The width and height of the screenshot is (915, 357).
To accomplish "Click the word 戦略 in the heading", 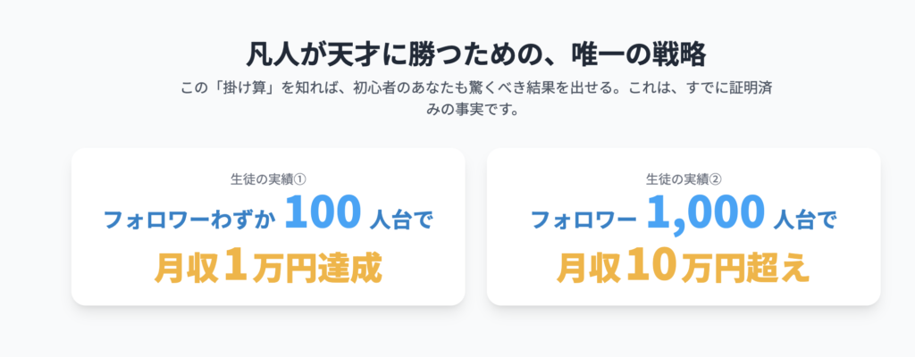I will coord(677,56).
